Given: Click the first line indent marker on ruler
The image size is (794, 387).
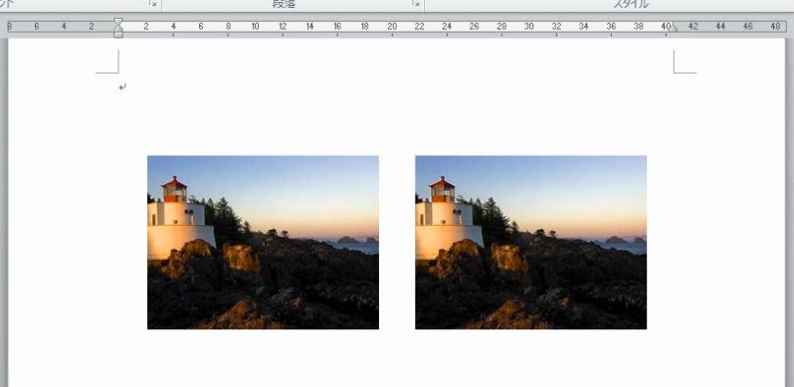Looking at the screenshot, I should tap(118, 22).
